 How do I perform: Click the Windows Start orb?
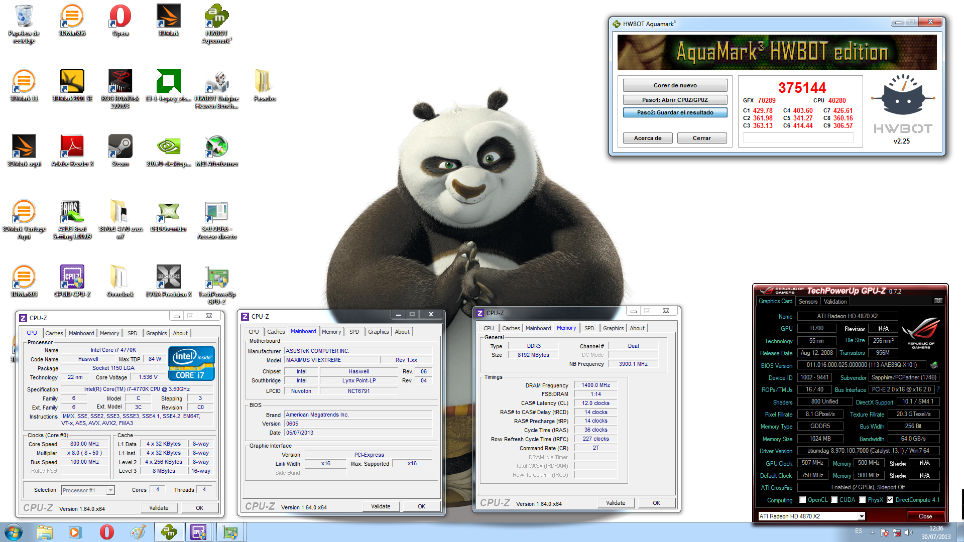[14, 532]
